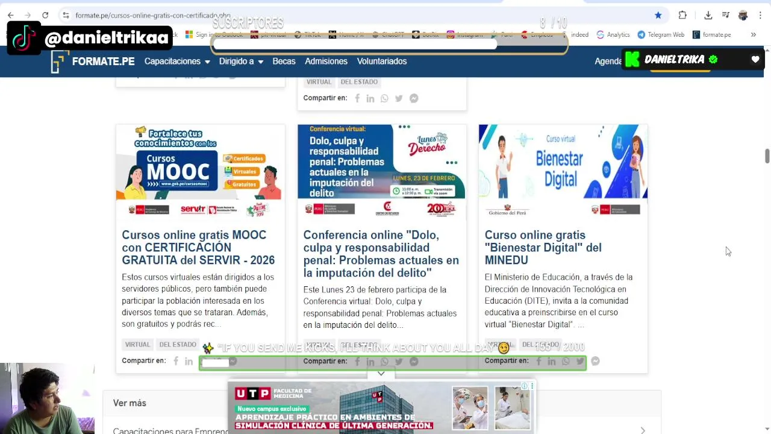771x434 pixels.
Task: Open the Analytics bookmark
Action: pos(613,35)
